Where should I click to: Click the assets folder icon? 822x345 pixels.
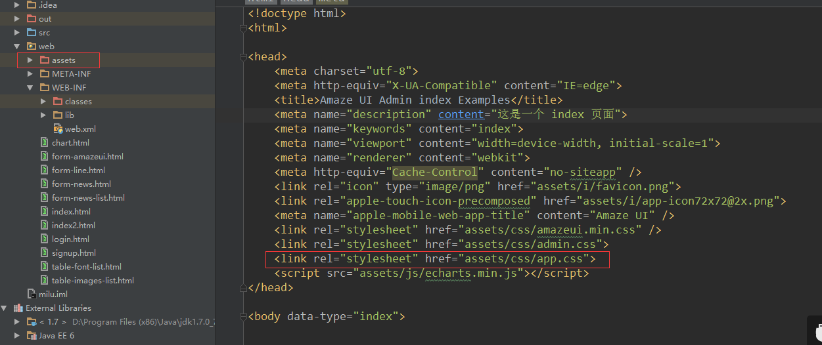pos(45,60)
